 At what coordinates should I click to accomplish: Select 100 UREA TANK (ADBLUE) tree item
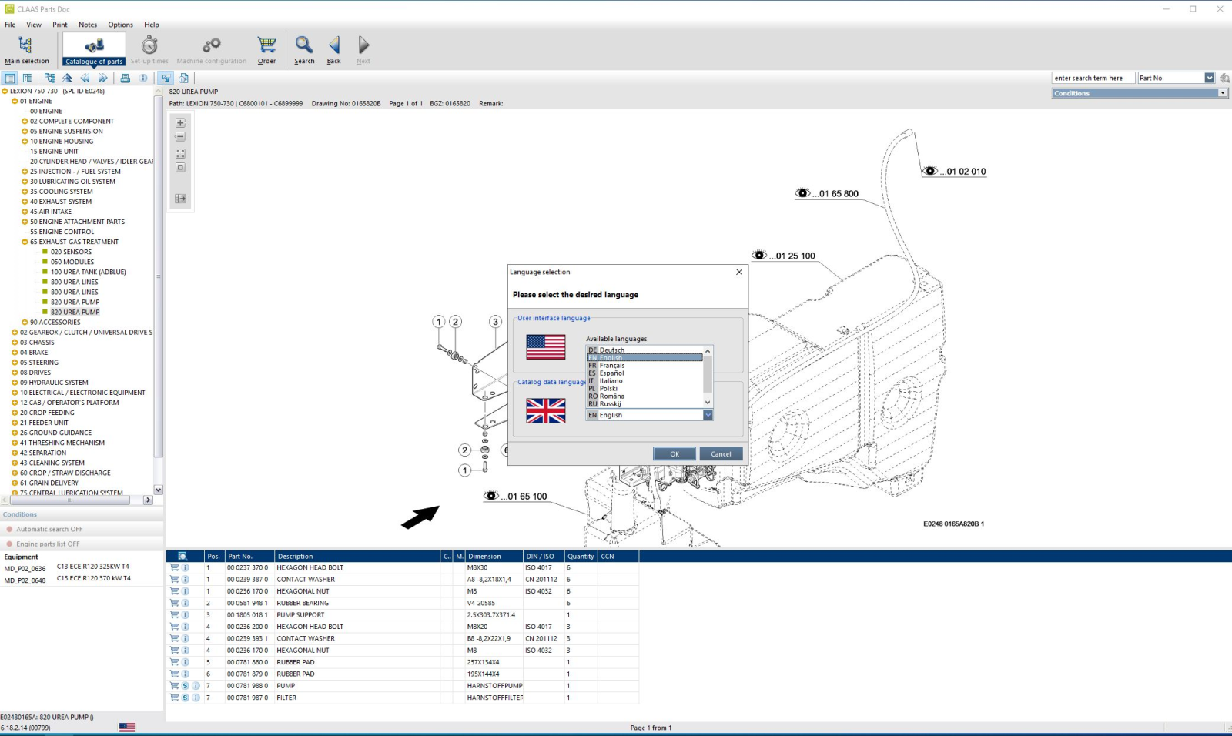88,272
